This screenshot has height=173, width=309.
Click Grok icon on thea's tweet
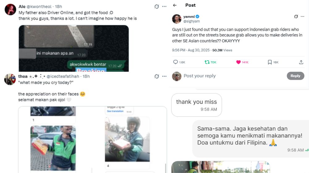click(x=157, y=76)
